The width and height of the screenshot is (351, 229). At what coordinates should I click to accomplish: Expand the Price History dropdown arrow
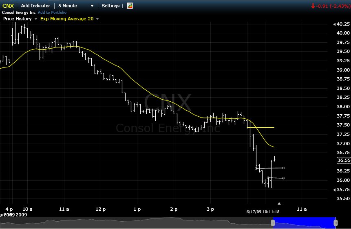[x=35, y=19]
